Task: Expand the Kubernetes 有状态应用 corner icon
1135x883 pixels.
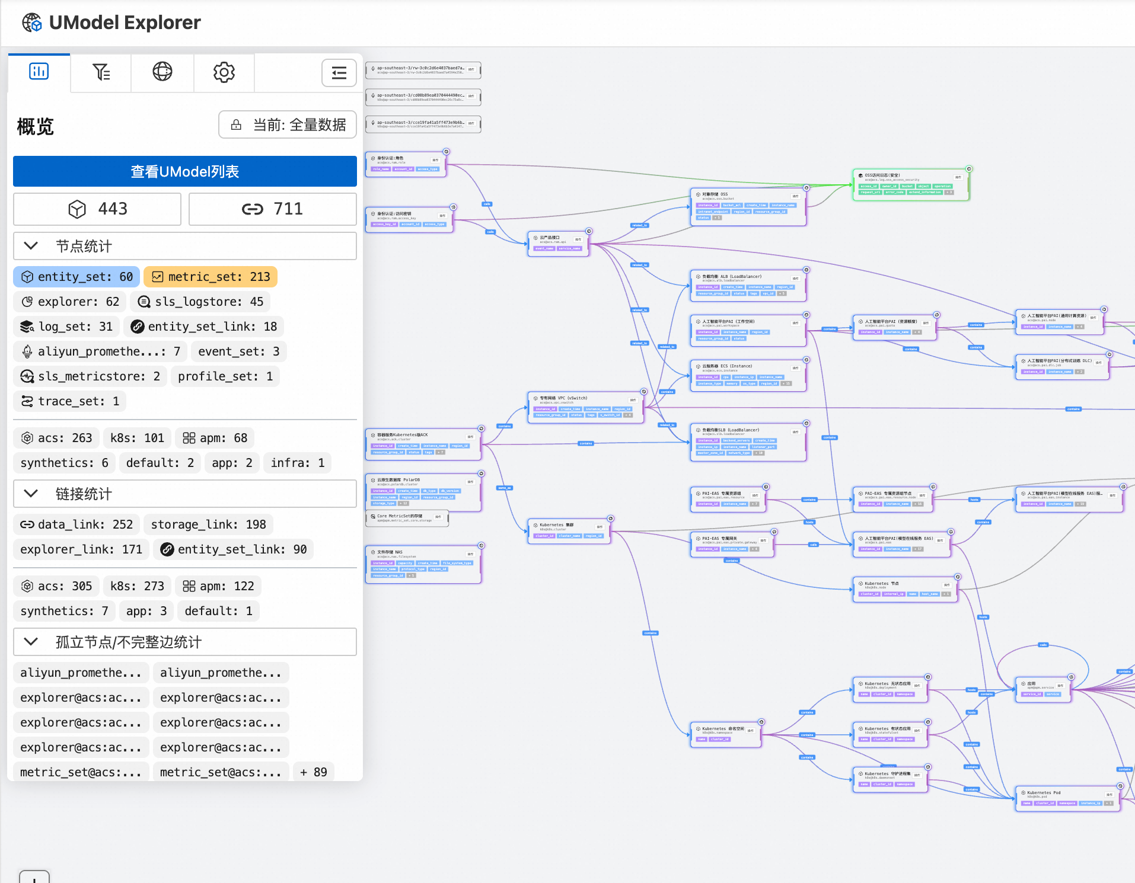Action: point(928,722)
